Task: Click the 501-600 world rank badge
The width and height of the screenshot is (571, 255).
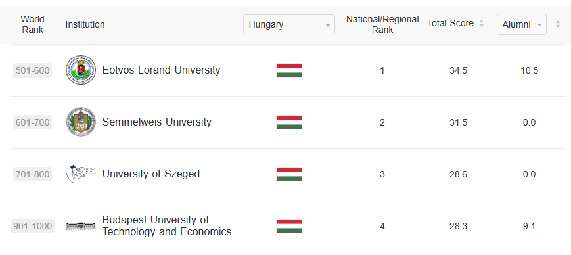Action: point(32,70)
